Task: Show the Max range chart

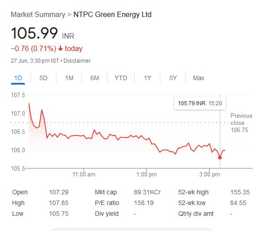Action: click(198, 78)
